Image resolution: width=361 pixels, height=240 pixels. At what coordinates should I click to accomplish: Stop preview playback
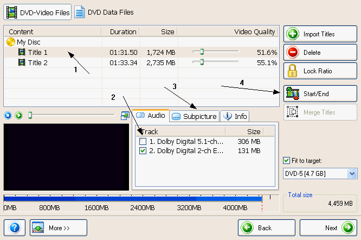[x=8, y=115]
